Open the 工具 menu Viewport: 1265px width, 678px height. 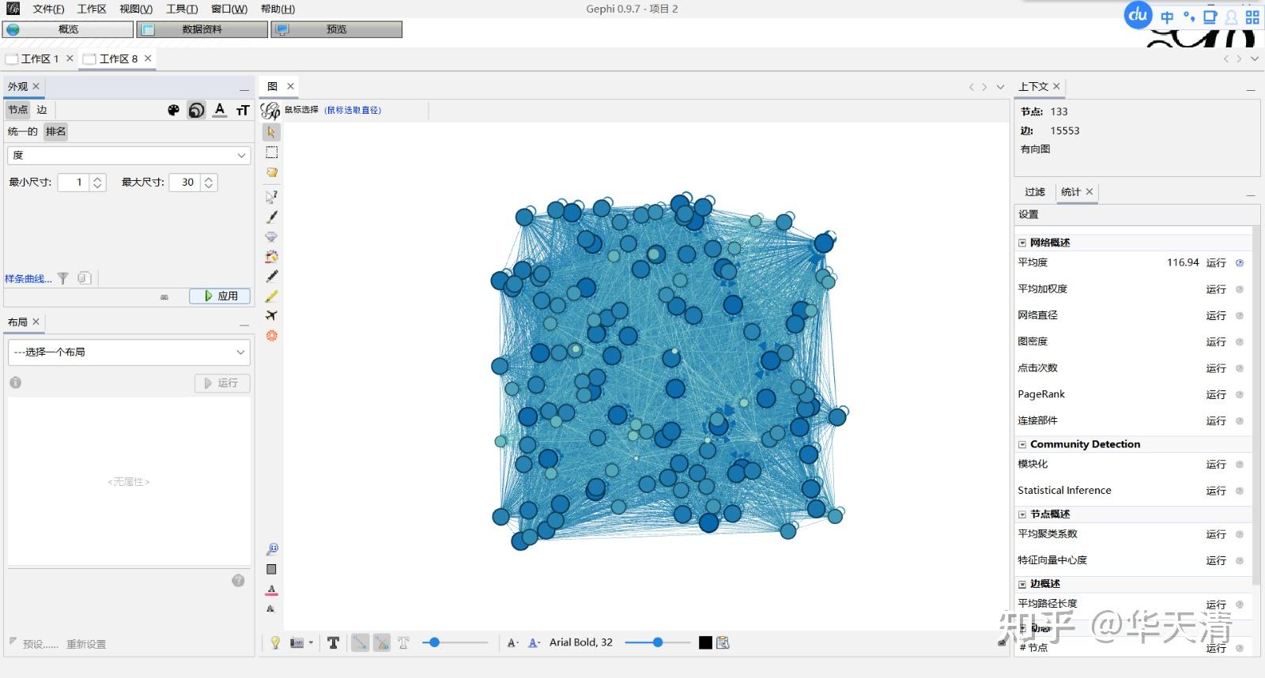(182, 9)
